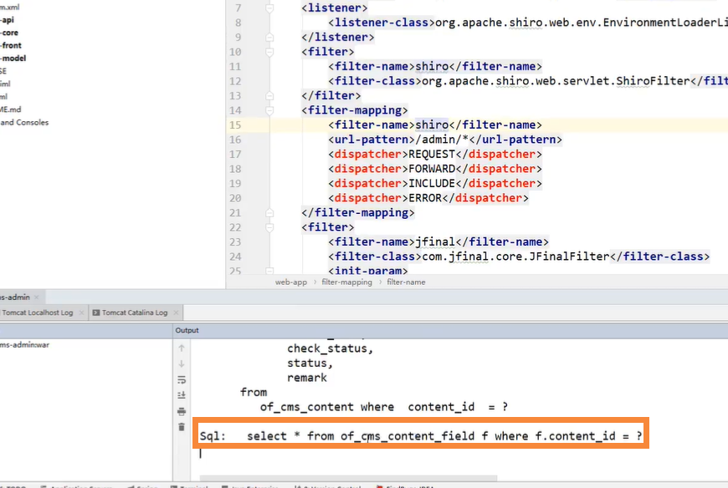Click the 'remark' line in console output
728x488 pixels.
307,378
